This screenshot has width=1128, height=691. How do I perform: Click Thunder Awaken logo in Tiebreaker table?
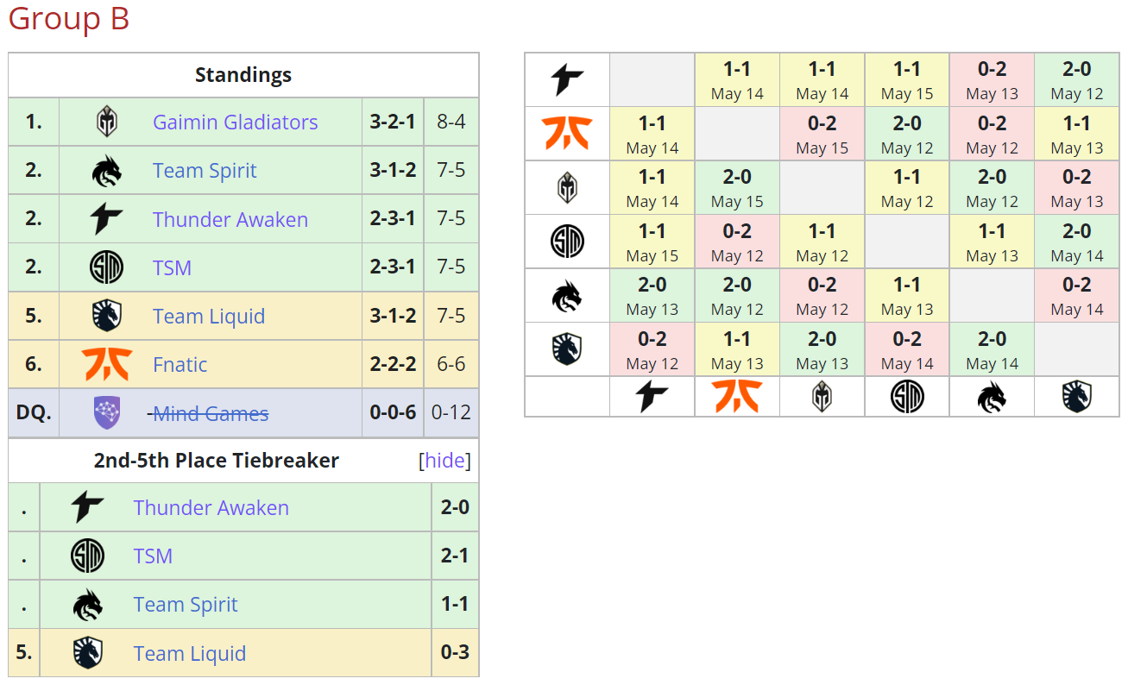[87, 507]
